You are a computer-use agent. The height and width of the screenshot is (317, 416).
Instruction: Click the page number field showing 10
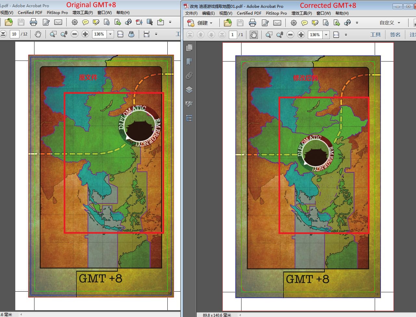pos(14,34)
